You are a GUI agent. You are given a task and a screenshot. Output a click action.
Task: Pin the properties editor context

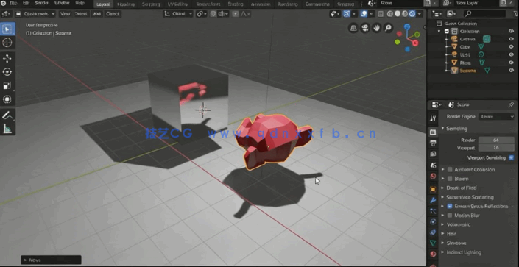pyautogui.click(x=511, y=104)
